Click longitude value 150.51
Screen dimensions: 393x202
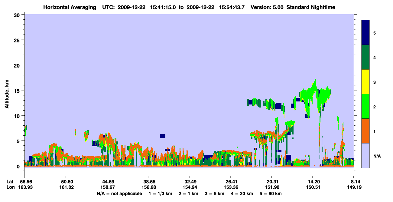tap(313, 187)
